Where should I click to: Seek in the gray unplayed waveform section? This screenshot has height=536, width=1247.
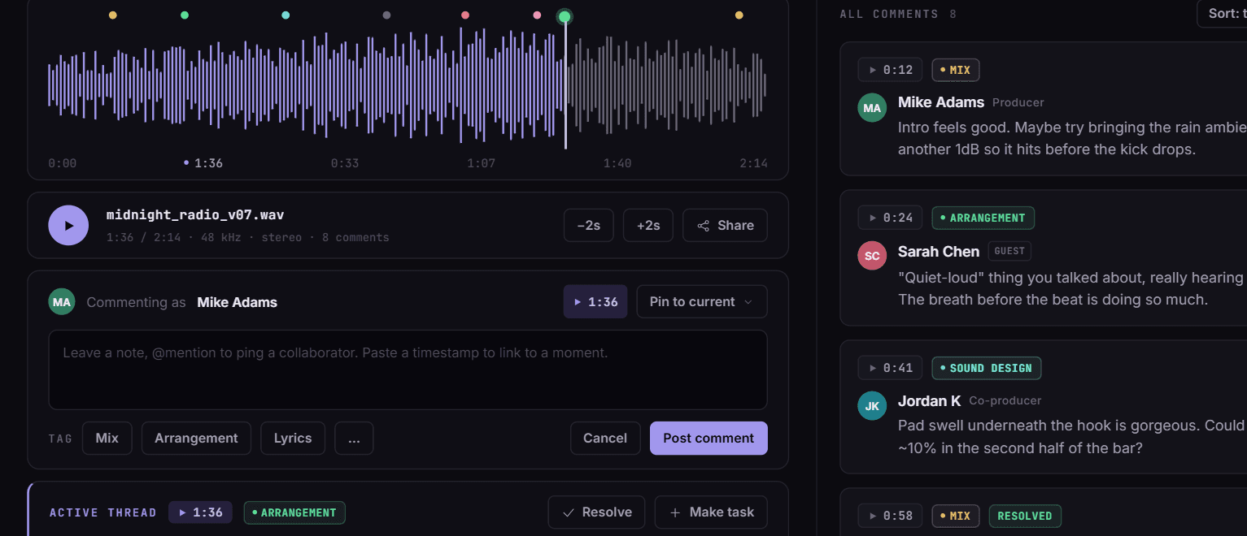pos(667,85)
